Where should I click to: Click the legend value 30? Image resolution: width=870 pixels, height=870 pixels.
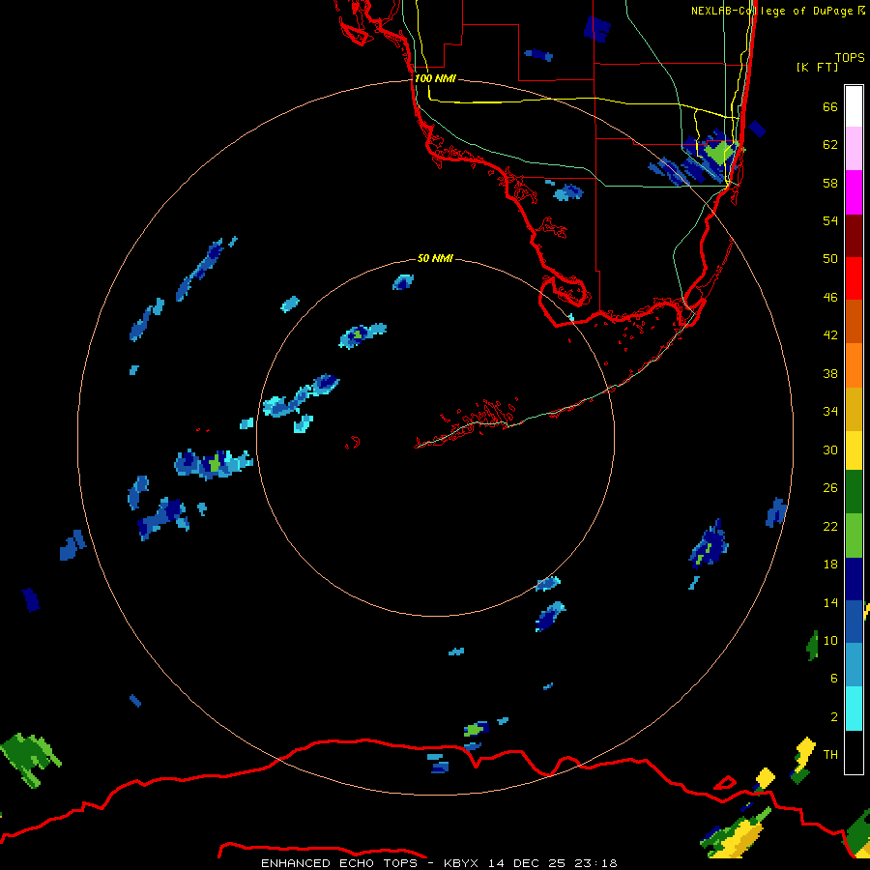click(x=830, y=449)
